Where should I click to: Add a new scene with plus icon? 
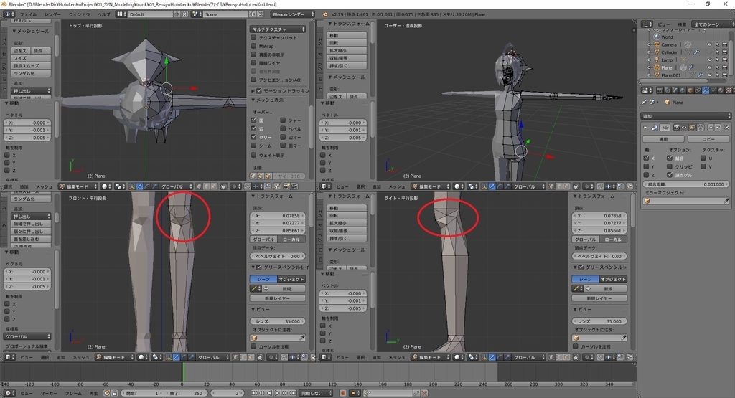[x=252, y=14]
